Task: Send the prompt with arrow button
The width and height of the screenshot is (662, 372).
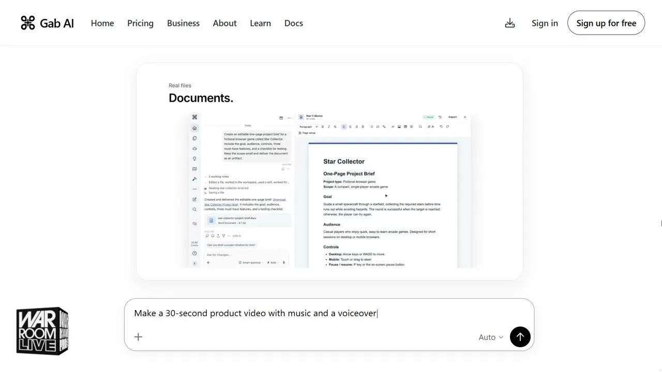Action: pos(520,337)
